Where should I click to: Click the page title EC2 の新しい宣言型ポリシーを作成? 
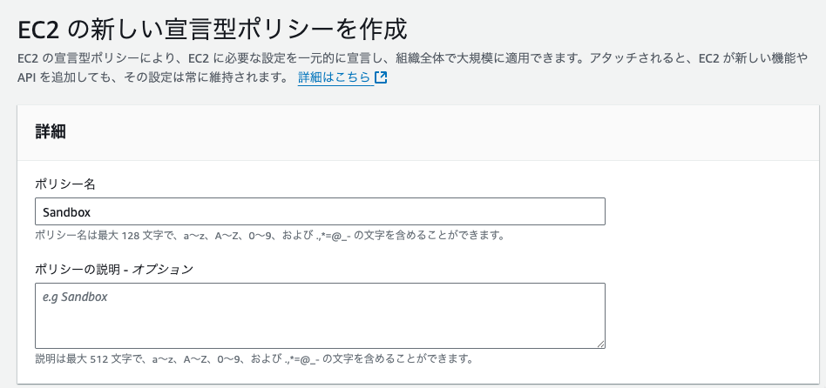(x=213, y=30)
